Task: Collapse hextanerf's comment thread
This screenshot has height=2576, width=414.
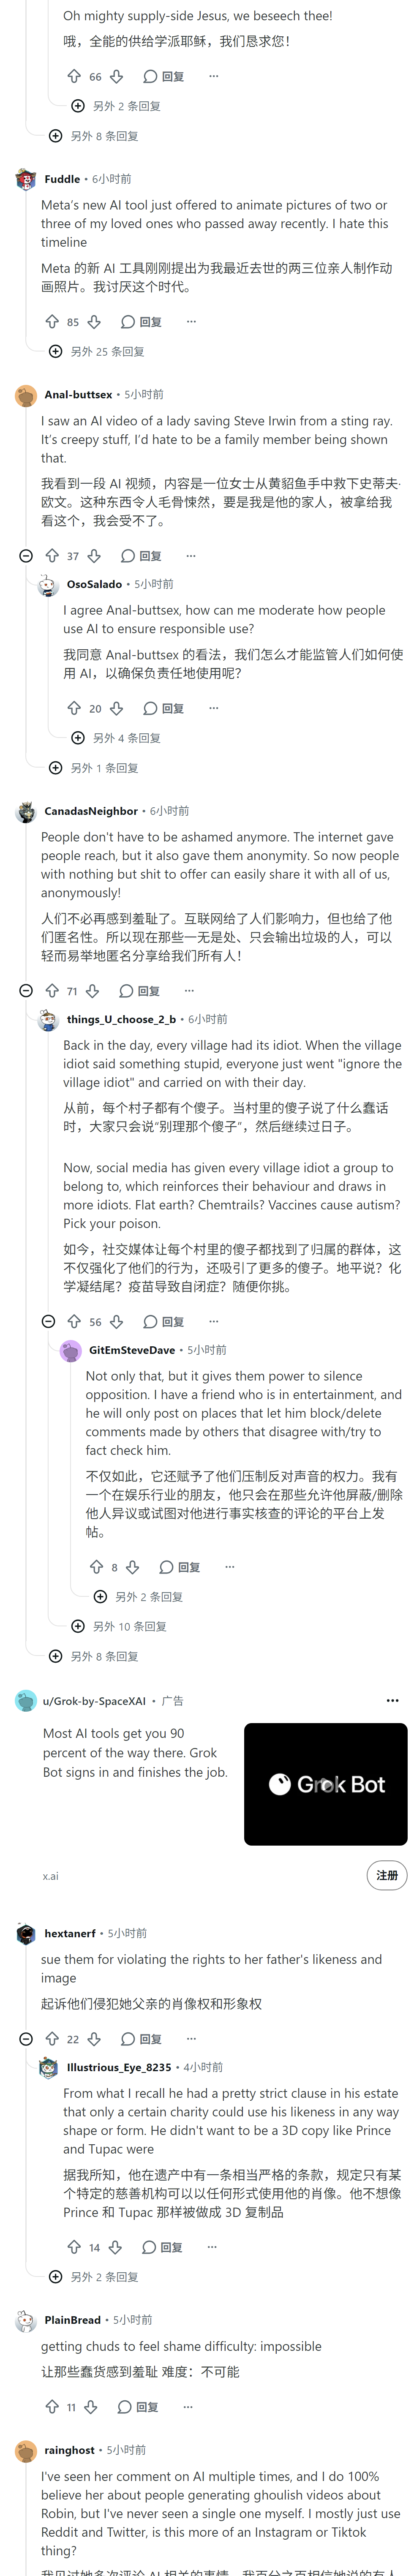Action: pyautogui.click(x=26, y=2039)
